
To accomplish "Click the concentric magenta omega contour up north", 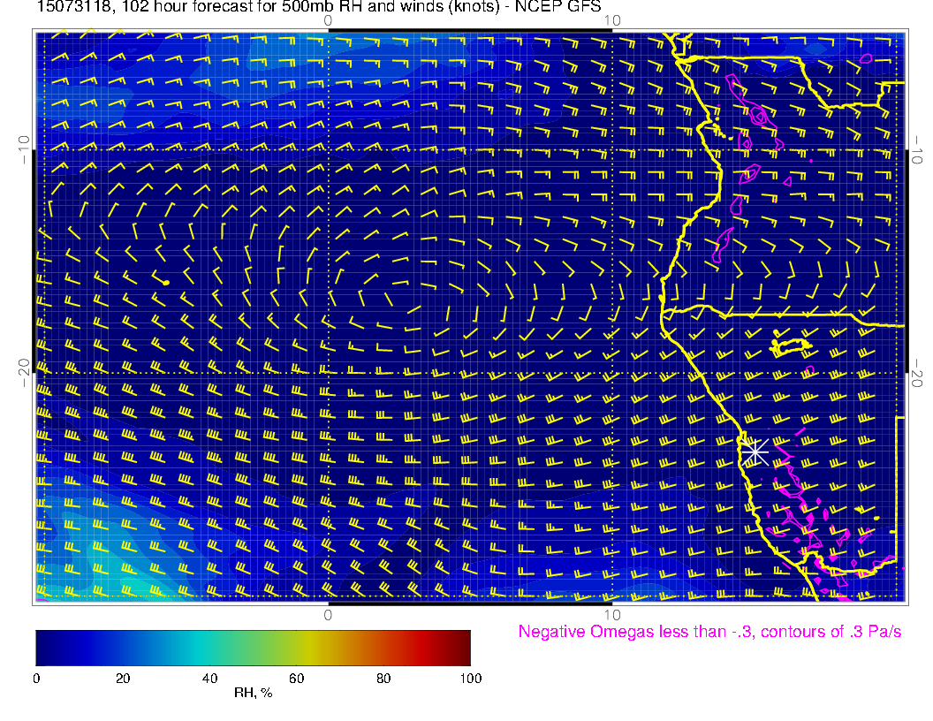I will [759, 115].
